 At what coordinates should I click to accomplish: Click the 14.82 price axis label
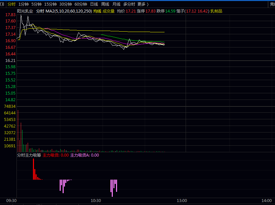10,100
